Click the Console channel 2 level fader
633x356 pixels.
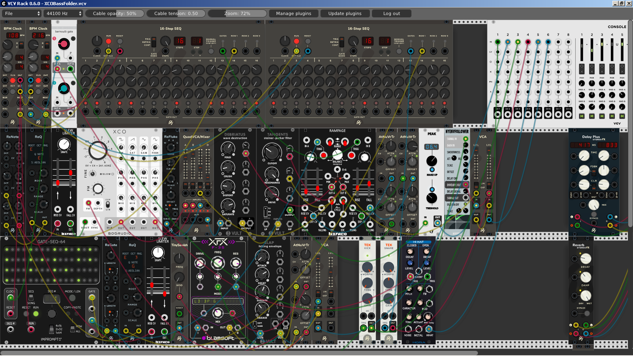coord(592,49)
